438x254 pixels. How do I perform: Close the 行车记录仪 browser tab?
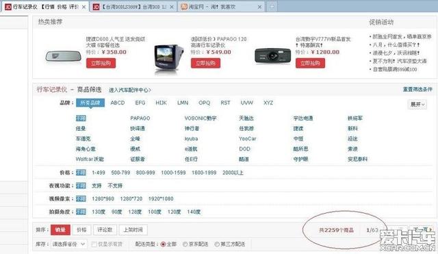[x=83, y=7]
